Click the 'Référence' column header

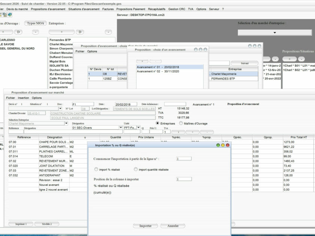click(24, 137)
